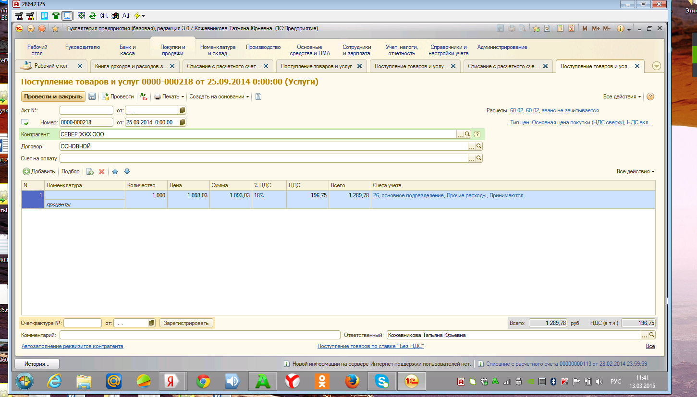Launch Skype from the Windows taskbar
Image resolution: width=697 pixels, height=397 pixels.
[382, 382]
